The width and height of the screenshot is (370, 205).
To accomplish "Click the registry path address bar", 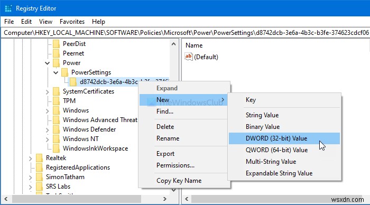I will 185,33.
